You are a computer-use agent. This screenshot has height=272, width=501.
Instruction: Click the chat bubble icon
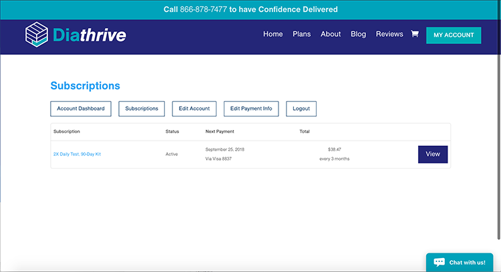[x=439, y=262]
